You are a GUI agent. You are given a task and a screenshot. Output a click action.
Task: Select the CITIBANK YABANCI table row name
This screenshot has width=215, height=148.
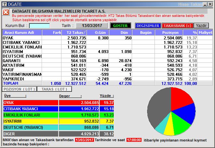pos(21,42)
